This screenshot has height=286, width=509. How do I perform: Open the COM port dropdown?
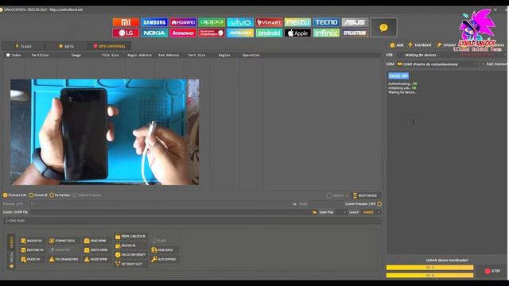click(437, 64)
